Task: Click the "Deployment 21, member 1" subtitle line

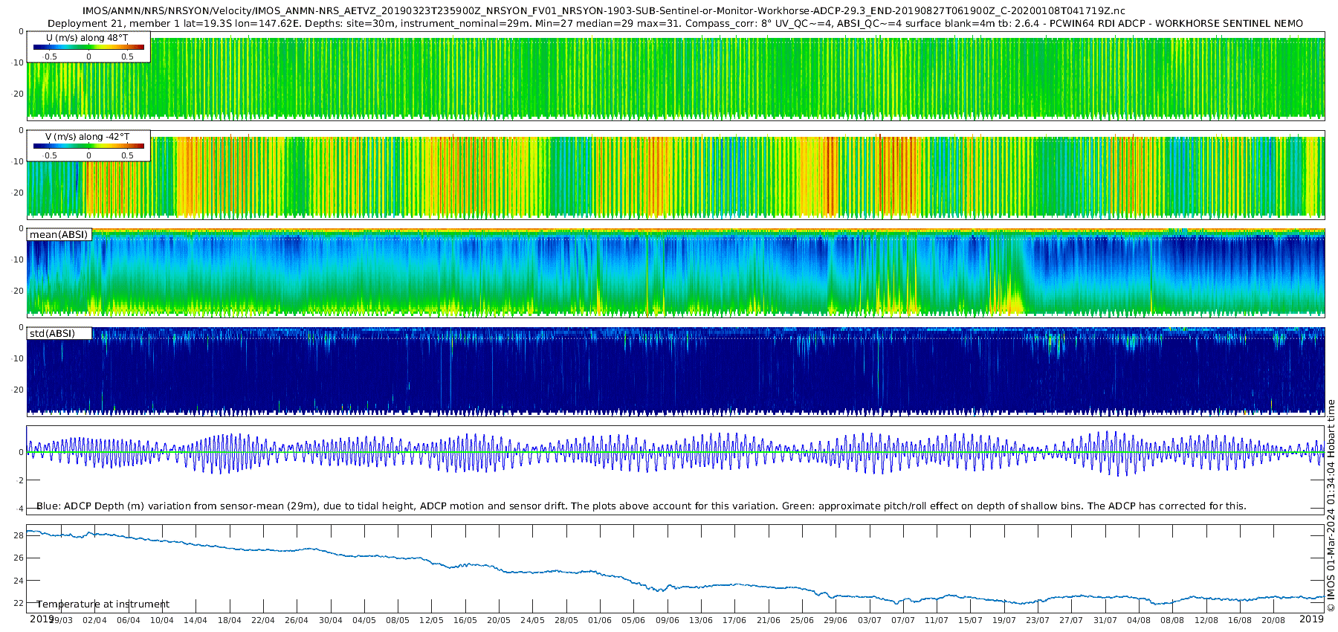Action: coord(675,23)
